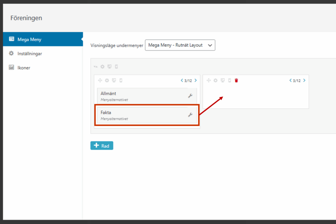Toggle first column's desktop visibility
This screenshot has height=224, width=336.
pyautogui.click(x=114, y=80)
